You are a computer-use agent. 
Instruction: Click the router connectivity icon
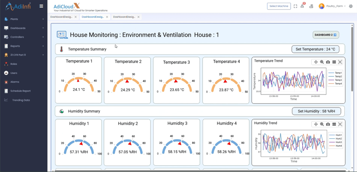pos(311,6)
